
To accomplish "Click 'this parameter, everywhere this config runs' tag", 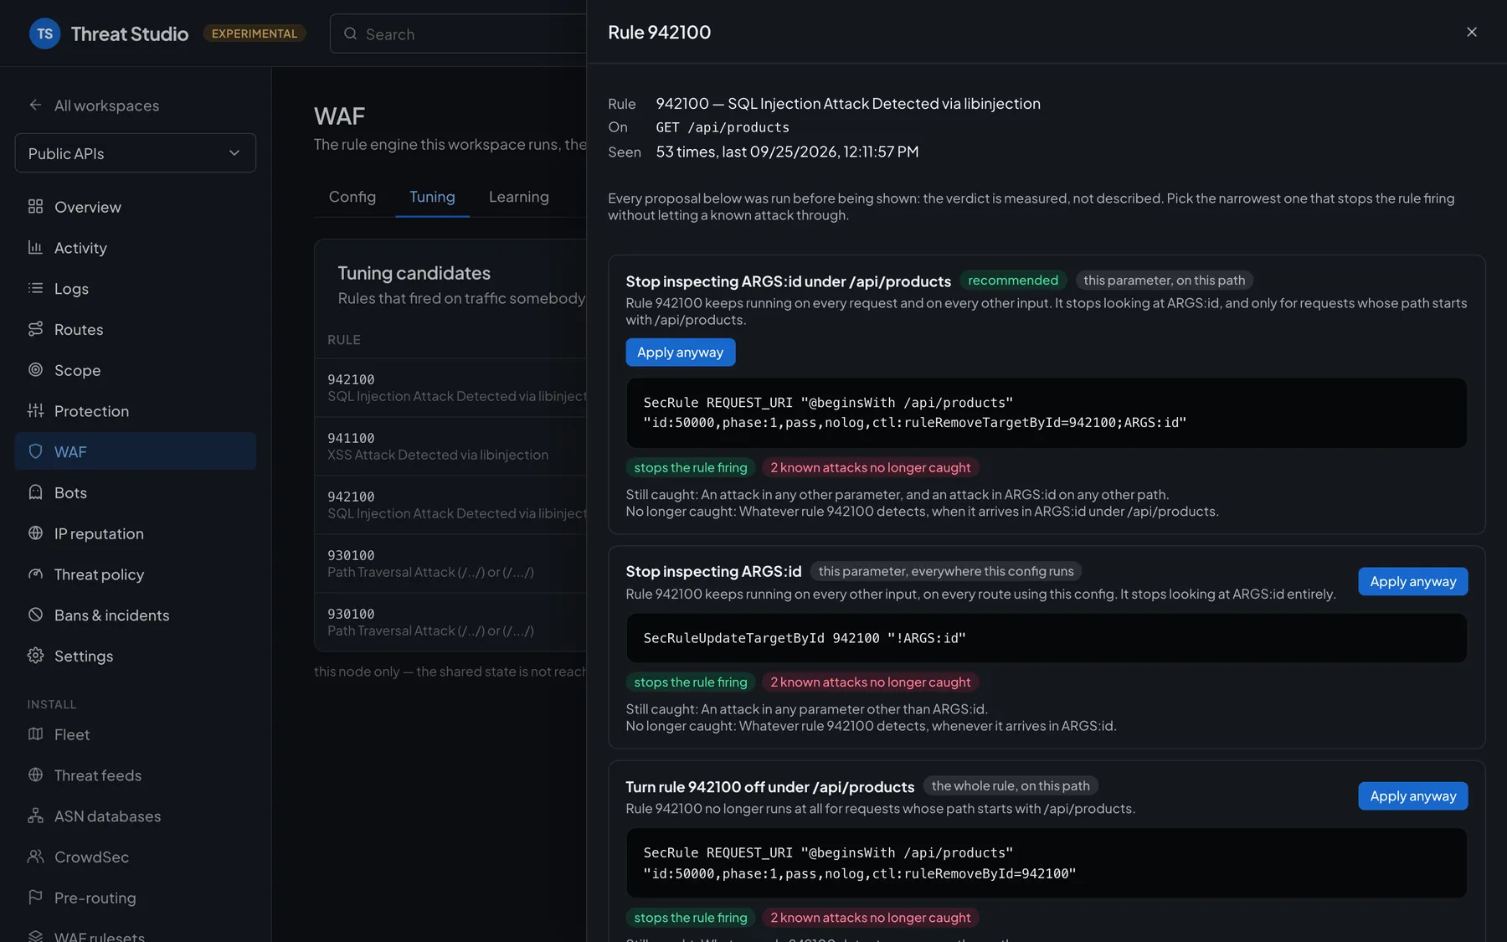I will [x=946, y=571].
